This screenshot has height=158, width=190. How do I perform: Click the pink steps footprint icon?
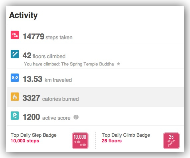pos(15,35)
